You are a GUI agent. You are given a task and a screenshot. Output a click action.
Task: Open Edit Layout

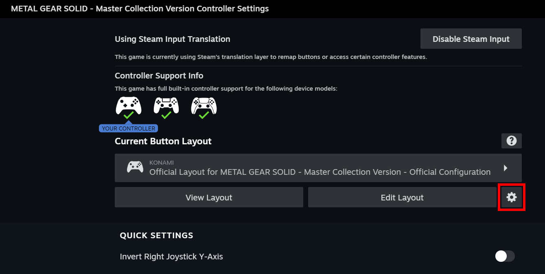402,197
